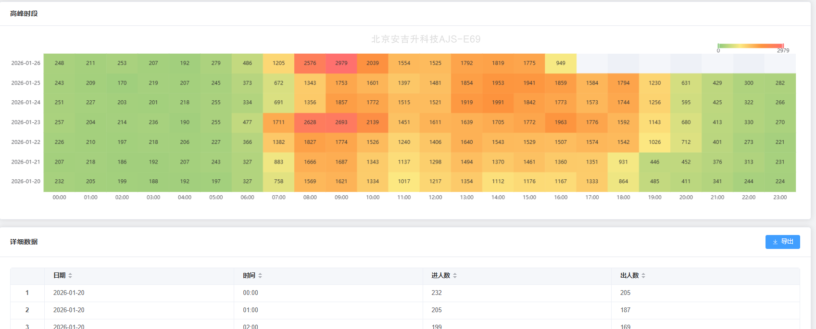
Task: Click the 2026-01-22 label on the heatmap axis
Action: pyautogui.click(x=26, y=142)
